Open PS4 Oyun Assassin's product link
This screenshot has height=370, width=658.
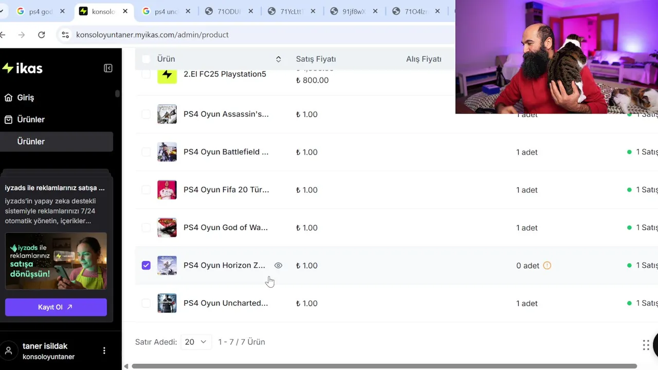(x=226, y=114)
